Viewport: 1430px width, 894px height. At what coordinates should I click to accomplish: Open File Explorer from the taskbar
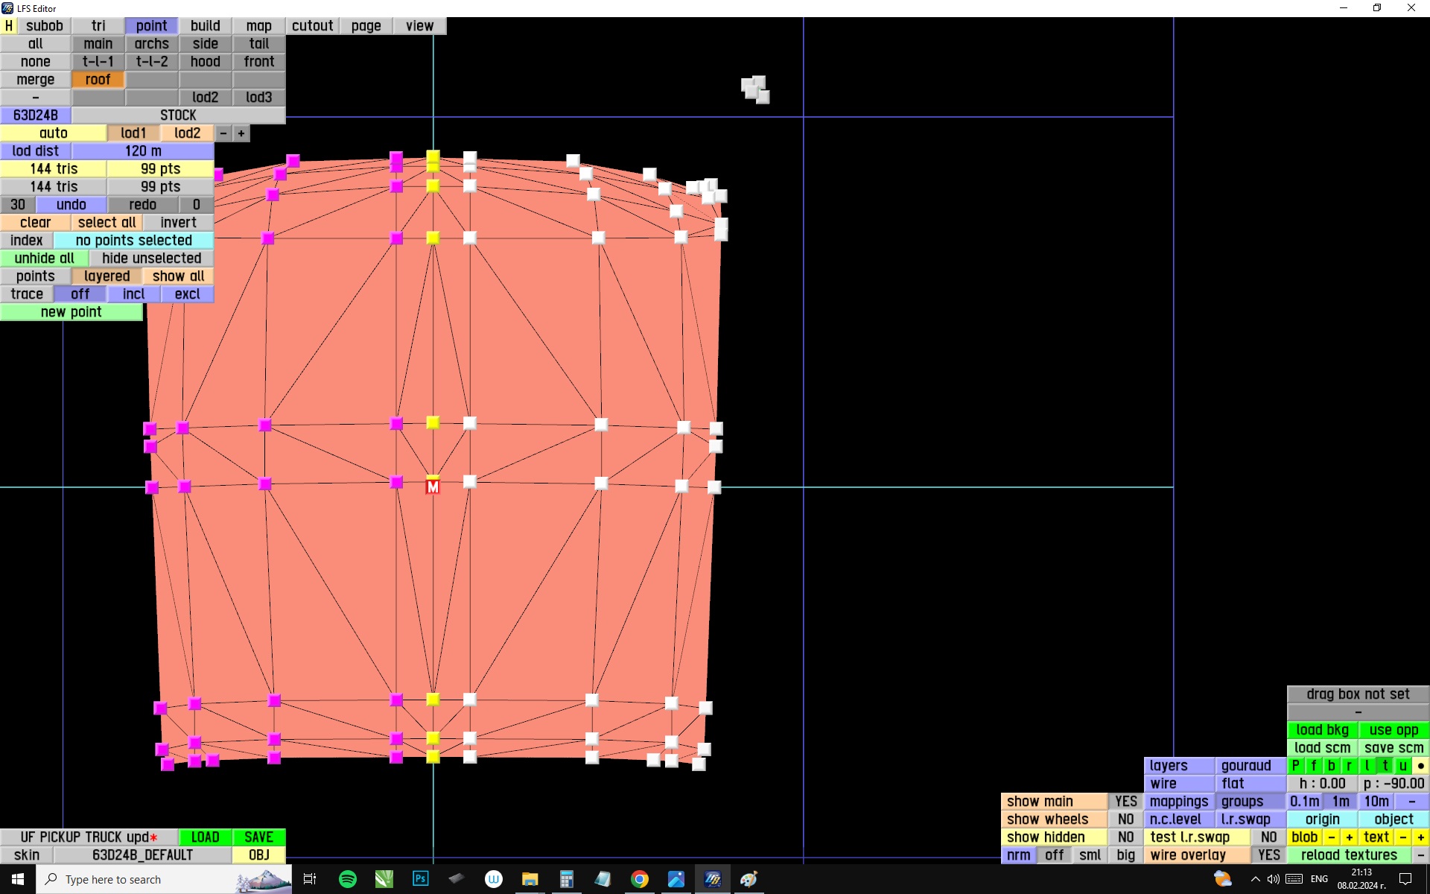[x=530, y=879]
